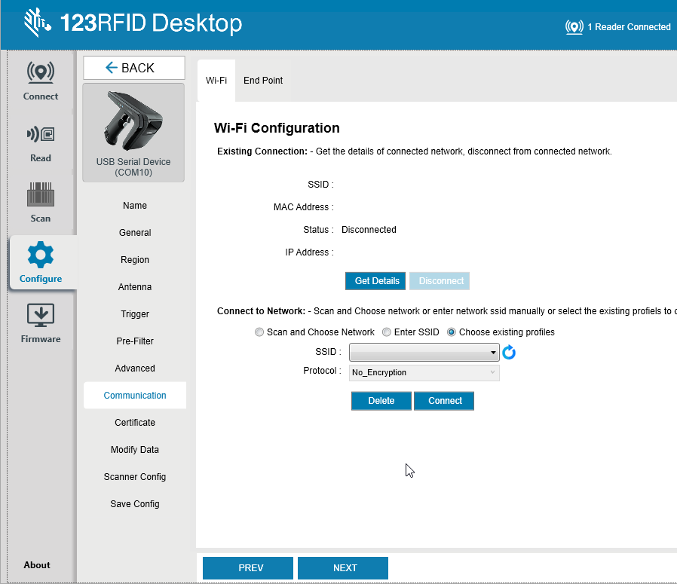Click the USB Serial Device reader thumbnail
This screenshot has height=584, width=677.
coord(133,133)
